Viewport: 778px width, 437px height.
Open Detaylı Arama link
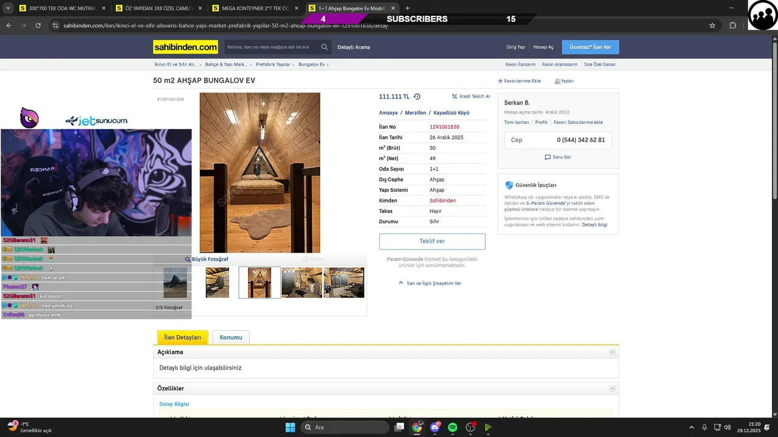point(354,47)
